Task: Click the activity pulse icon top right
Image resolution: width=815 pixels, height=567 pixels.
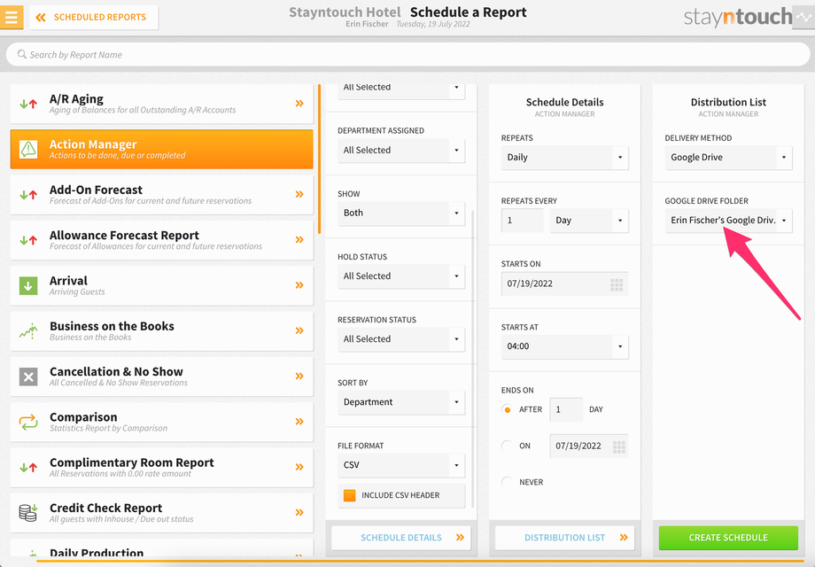Action: (x=803, y=17)
